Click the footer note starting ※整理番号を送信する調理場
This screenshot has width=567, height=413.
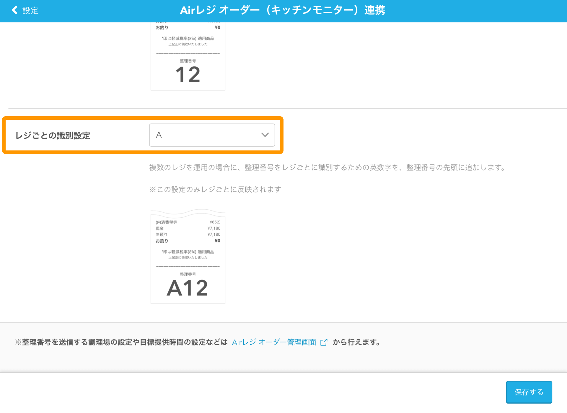121,342
